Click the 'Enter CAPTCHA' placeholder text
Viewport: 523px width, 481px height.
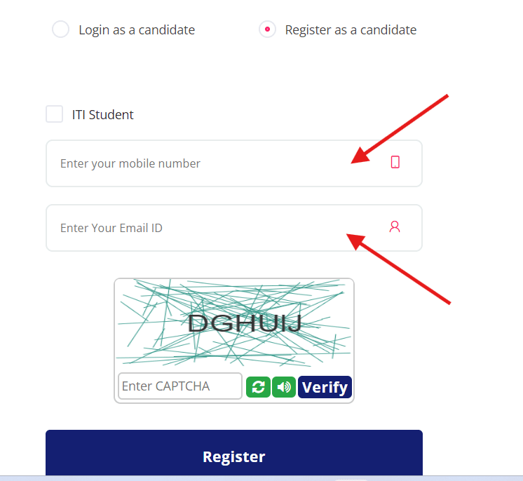click(x=165, y=386)
